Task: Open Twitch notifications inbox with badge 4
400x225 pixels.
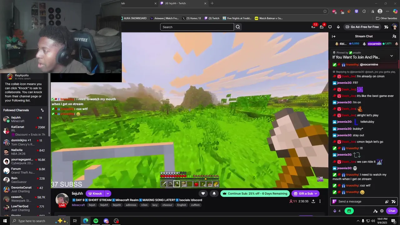Action: tap(322, 27)
